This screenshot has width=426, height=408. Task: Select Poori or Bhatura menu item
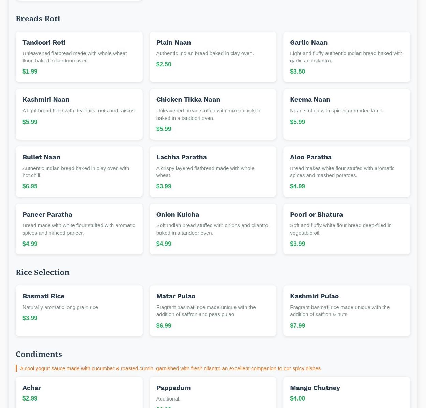point(346,229)
